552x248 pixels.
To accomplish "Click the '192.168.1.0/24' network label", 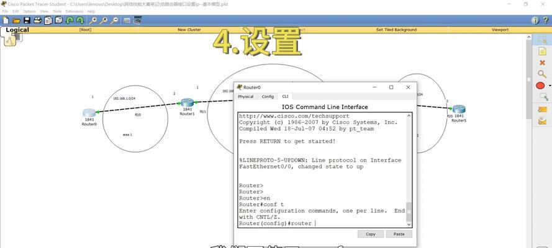I will tap(124, 99).
